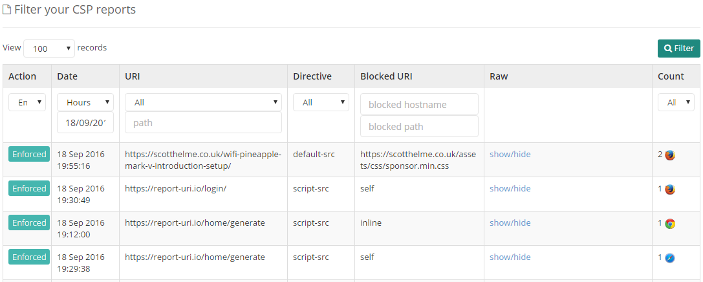Click the Enforced badge on the 19:29:38 row

tap(29, 257)
